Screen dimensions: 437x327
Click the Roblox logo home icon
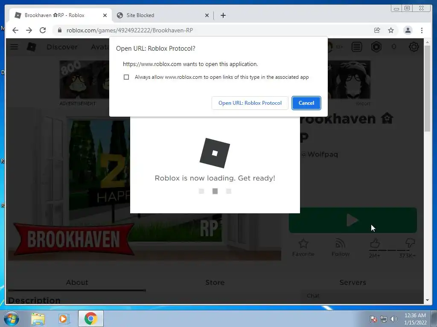click(x=31, y=47)
